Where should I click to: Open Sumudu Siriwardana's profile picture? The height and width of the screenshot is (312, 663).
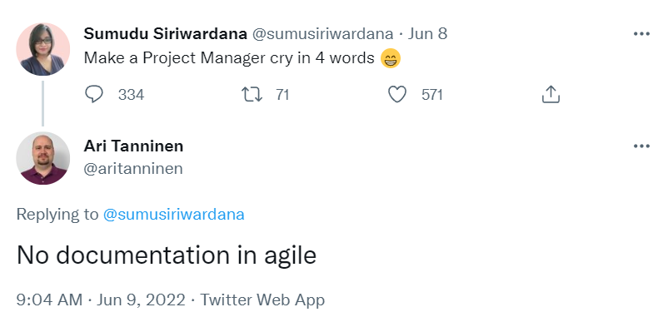[x=42, y=49]
